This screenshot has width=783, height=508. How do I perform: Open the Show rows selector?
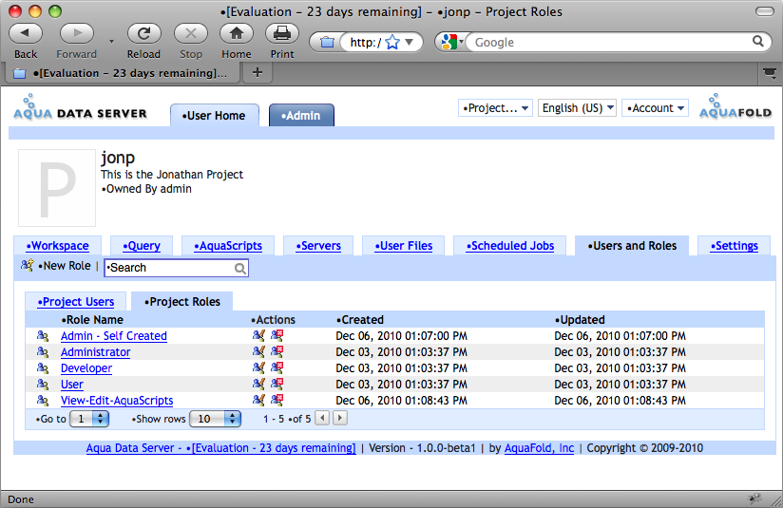click(x=215, y=419)
